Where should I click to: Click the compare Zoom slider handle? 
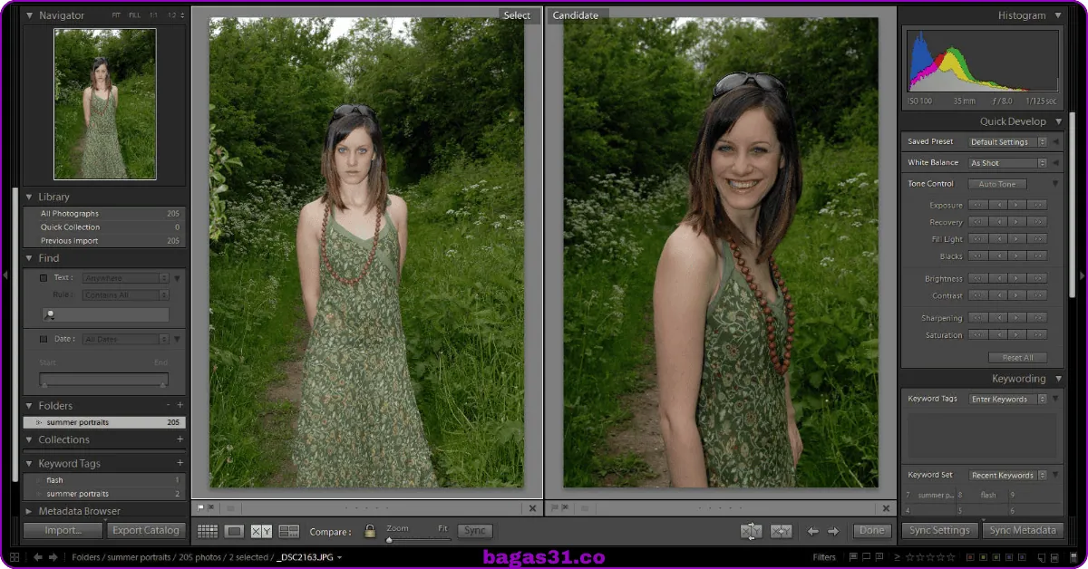tap(389, 539)
